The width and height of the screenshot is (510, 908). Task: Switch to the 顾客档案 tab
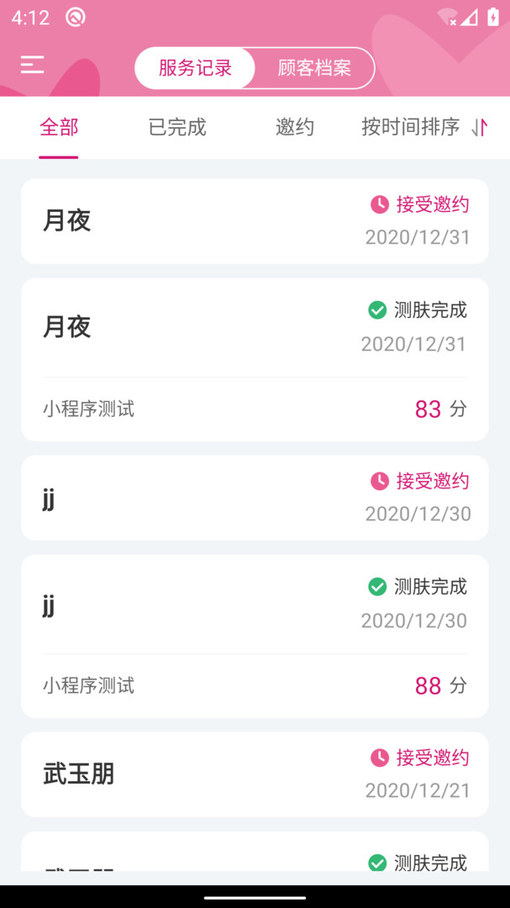click(x=315, y=68)
